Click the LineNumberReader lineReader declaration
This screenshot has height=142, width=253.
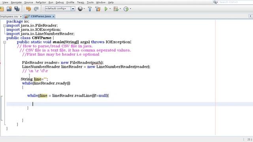point(86,67)
